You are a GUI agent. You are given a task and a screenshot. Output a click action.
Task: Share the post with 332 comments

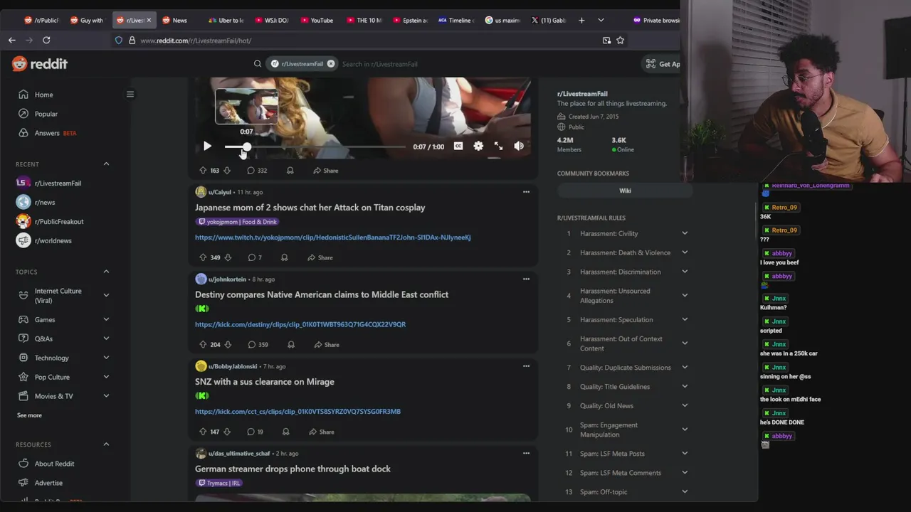pyautogui.click(x=325, y=171)
